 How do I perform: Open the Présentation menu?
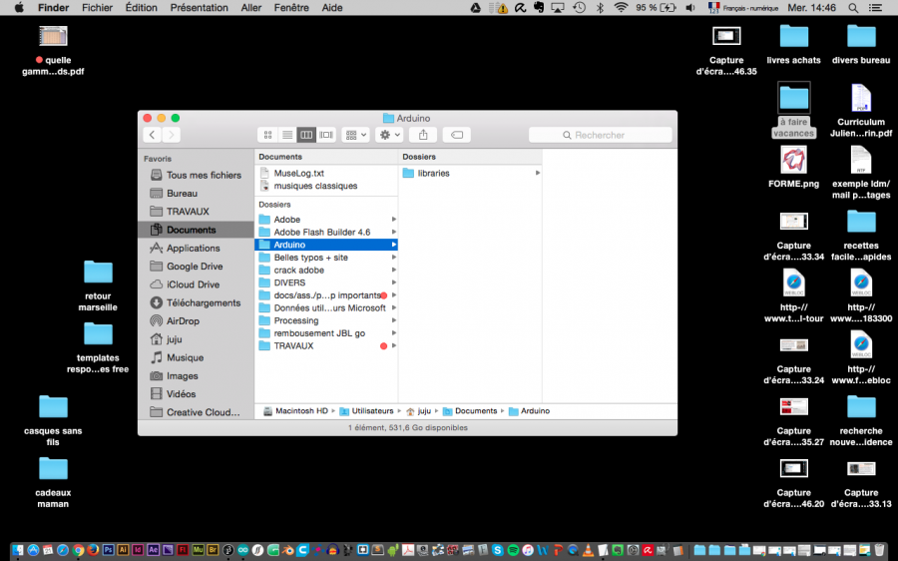coord(198,8)
